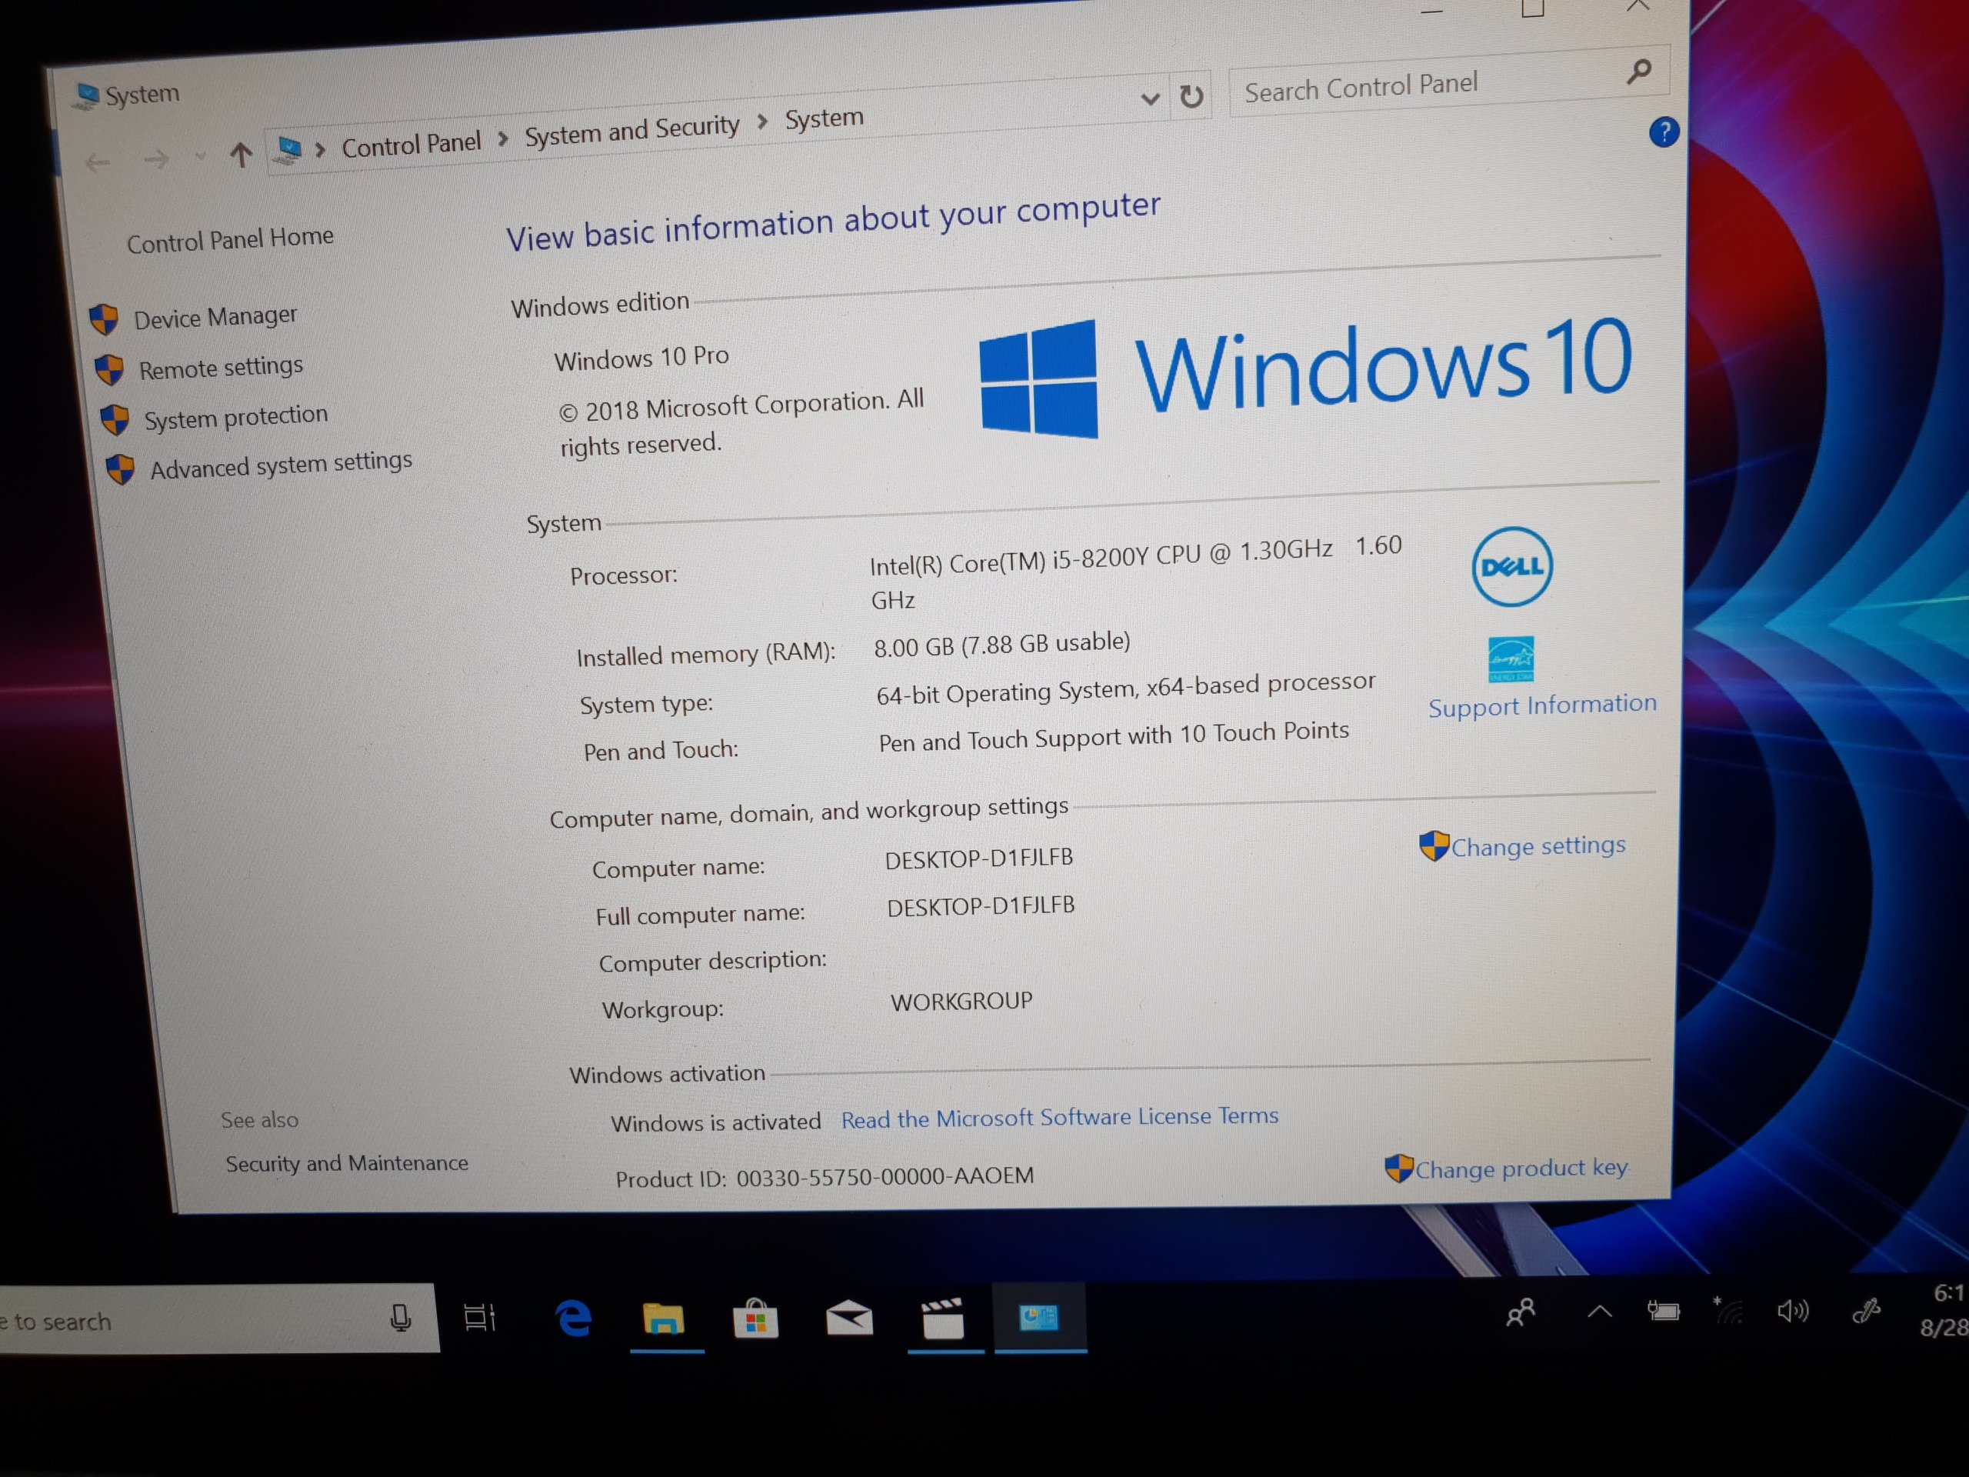The height and width of the screenshot is (1477, 1969).
Task: Click the search magnifier icon
Action: (x=1639, y=72)
